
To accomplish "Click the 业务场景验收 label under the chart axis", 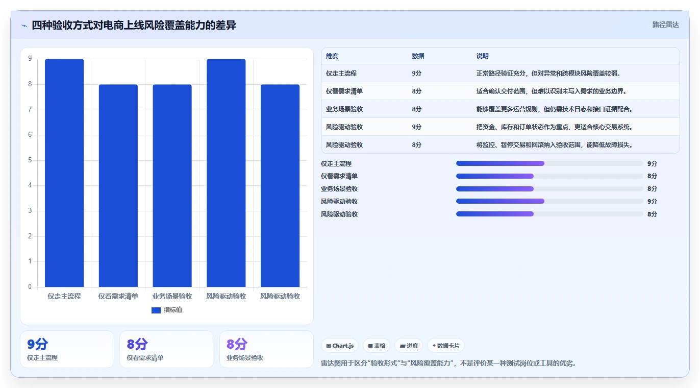I will [x=172, y=296].
